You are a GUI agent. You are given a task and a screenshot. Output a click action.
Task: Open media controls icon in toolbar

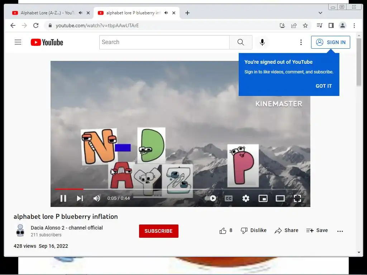click(319, 25)
